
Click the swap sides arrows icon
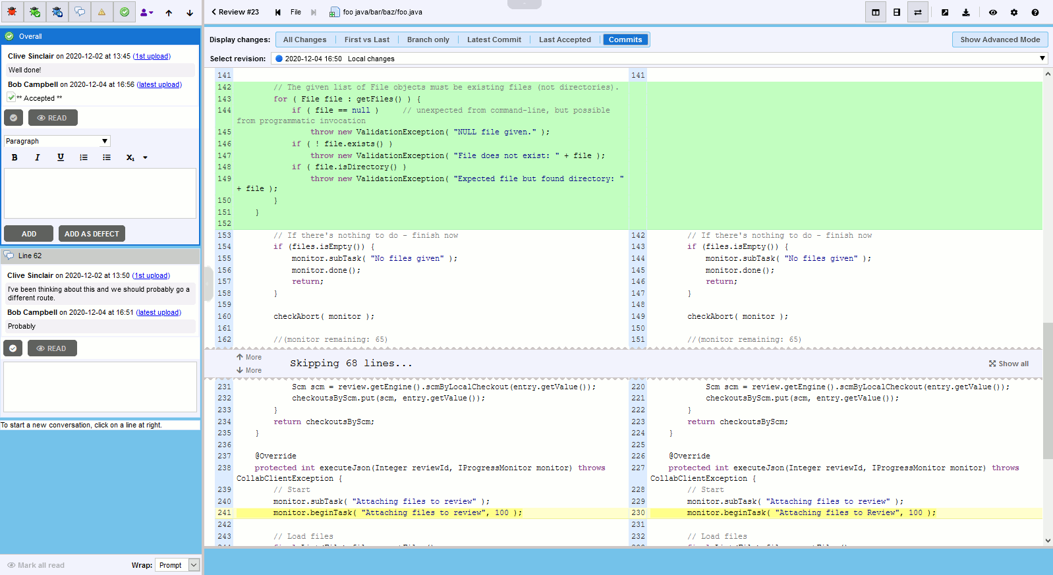pyautogui.click(x=918, y=12)
